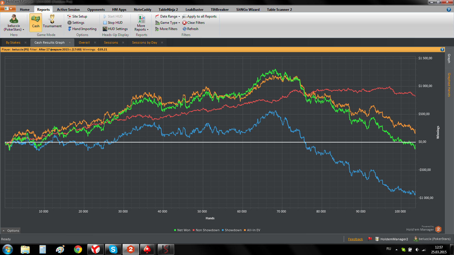The image size is (454, 255).
Task: Open the Table Scanner 2 tab
Action: pos(279,10)
